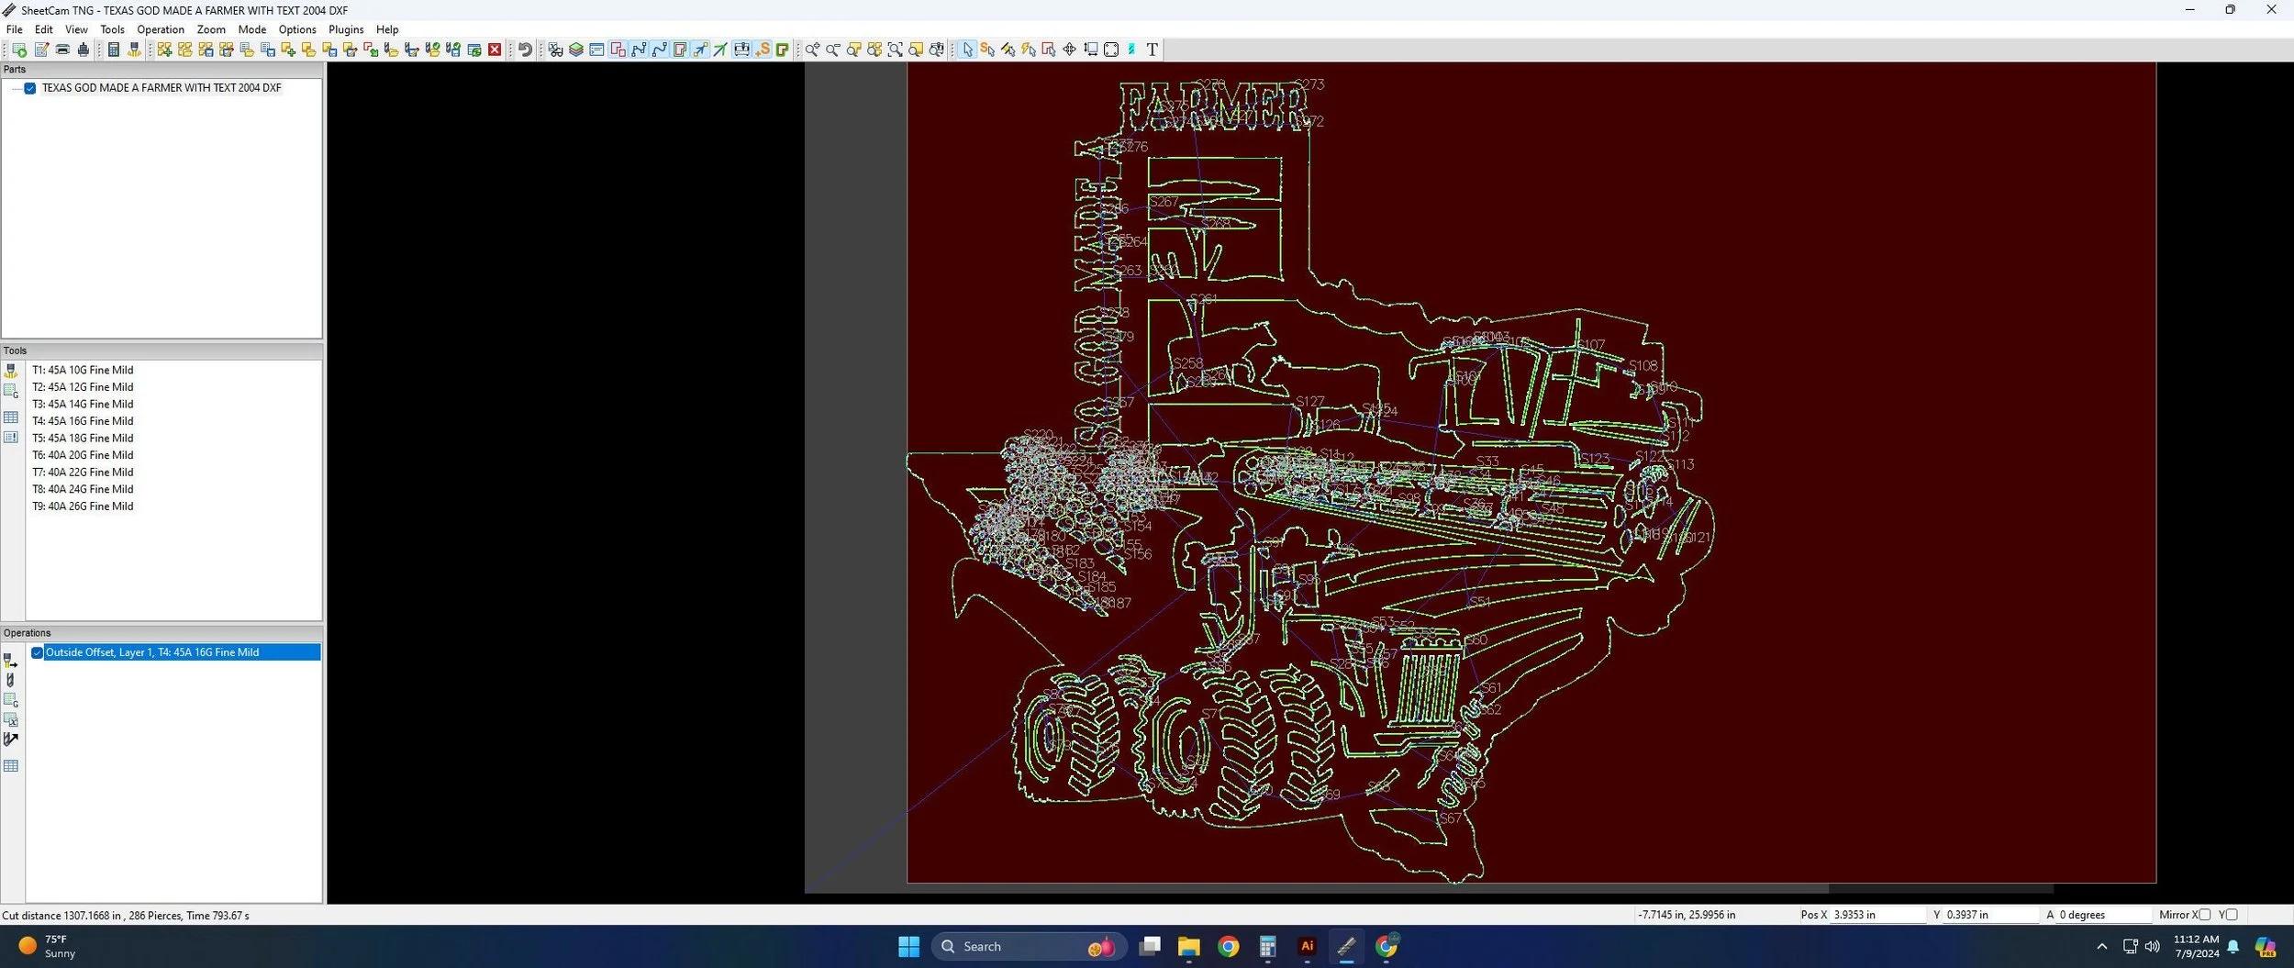Click the new plasma tool icon in top toolbar
The image size is (2294, 968).
pos(134,50)
